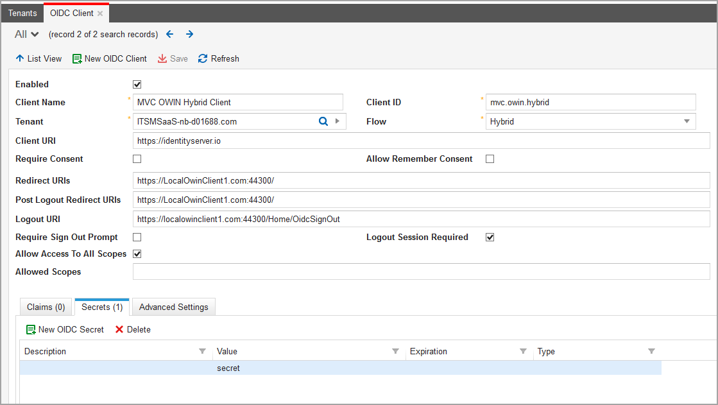Close the OIDC Client tab
This screenshot has height=405, width=718.
click(100, 12)
